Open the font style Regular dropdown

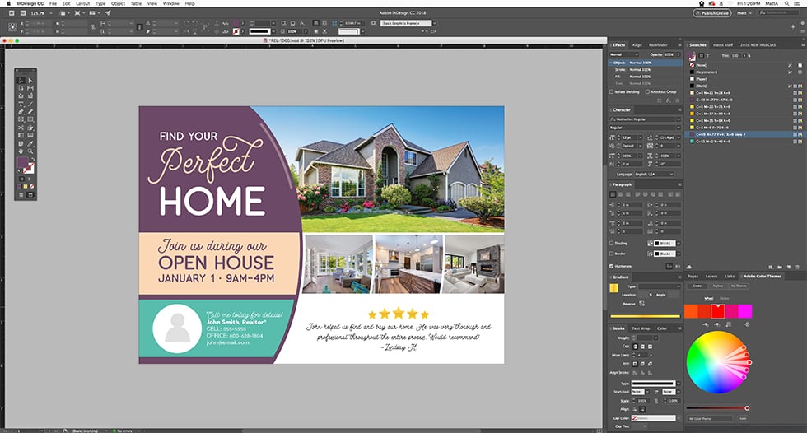point(646,127)
